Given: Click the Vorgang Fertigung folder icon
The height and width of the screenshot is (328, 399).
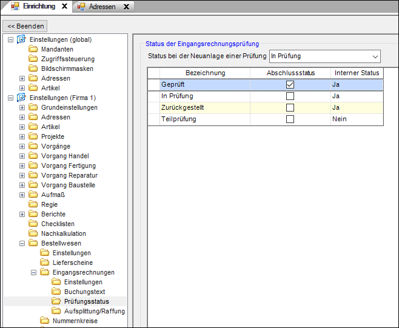Looking at the screenshot, I should (x=33, y=166).
